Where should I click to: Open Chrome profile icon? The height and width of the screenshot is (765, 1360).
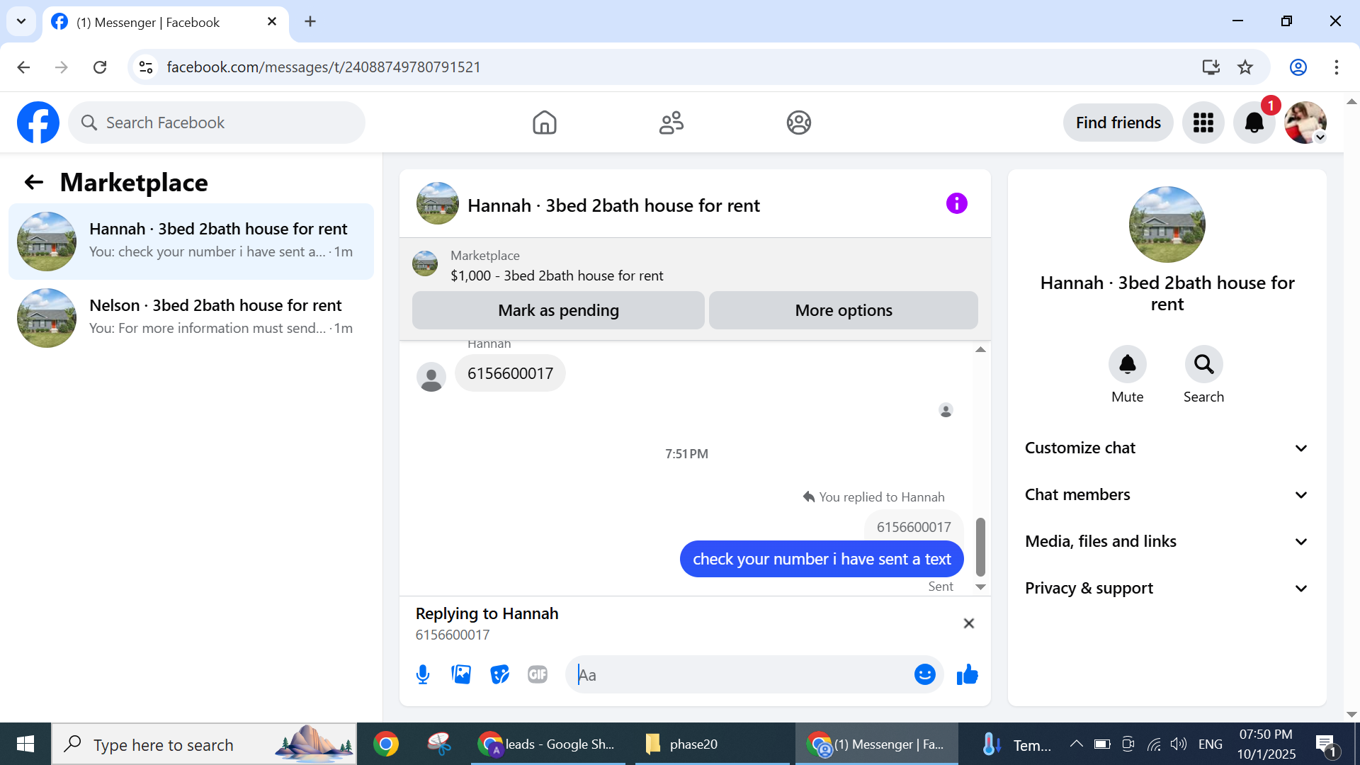(1298, 67)
